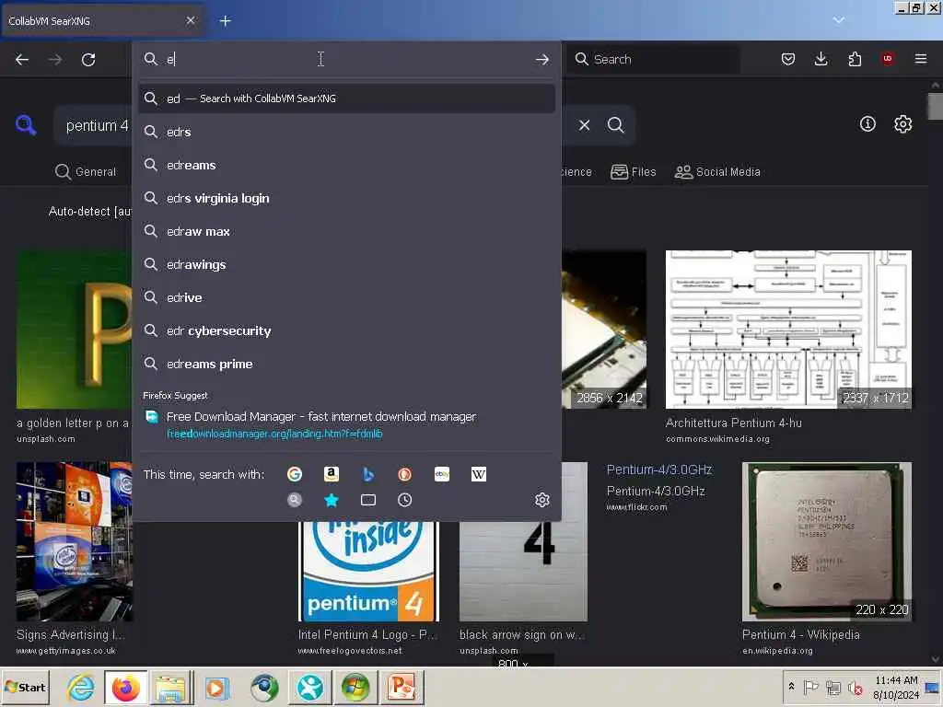Select suggestion 'edrs'
The image size is (943, 707).
click(346, 132)
